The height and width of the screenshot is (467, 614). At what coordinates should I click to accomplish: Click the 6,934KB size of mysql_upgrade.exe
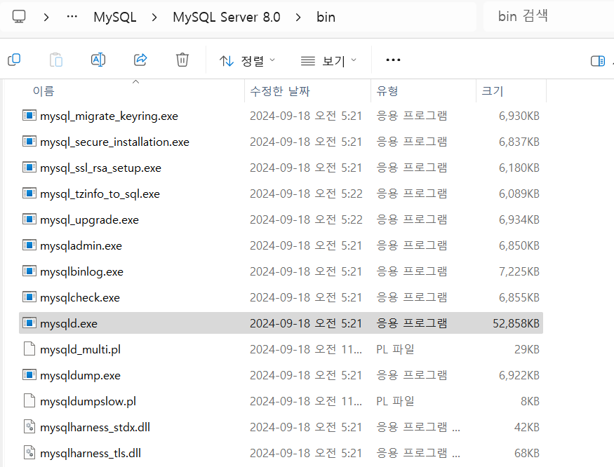click(x=519, y=219)
